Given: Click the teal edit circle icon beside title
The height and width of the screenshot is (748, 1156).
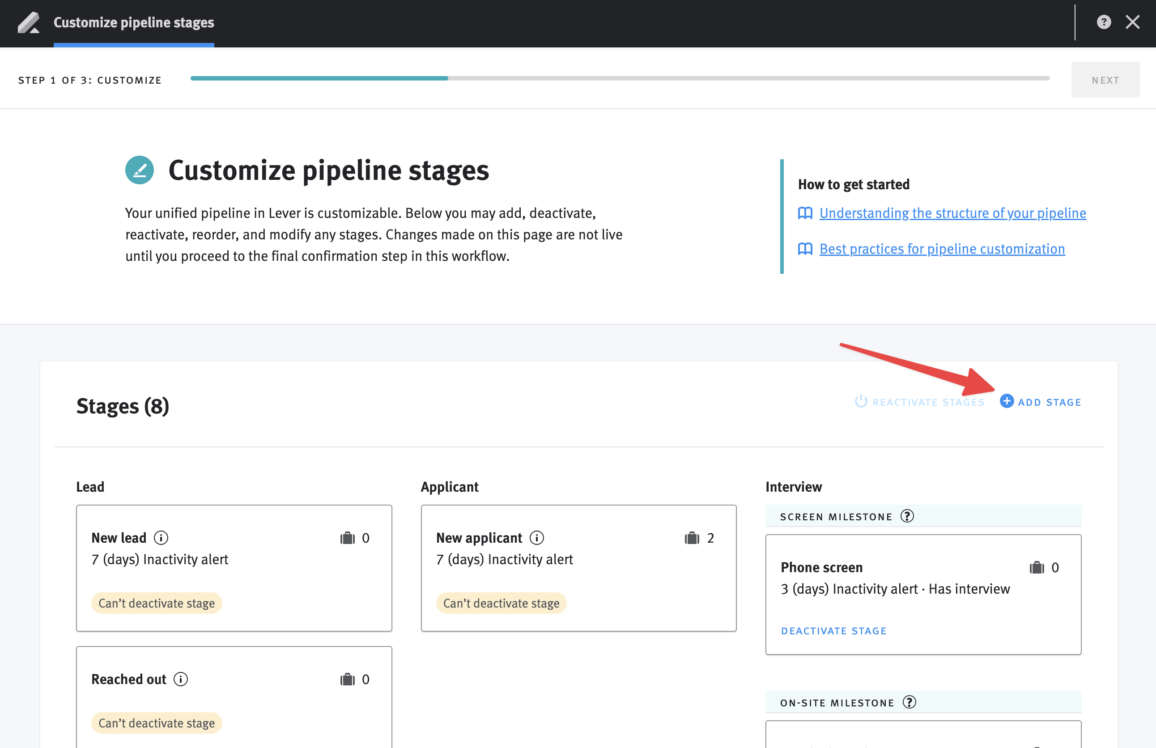Looking at the screenshot, I should pyautogui.click(x=140, y=170).
